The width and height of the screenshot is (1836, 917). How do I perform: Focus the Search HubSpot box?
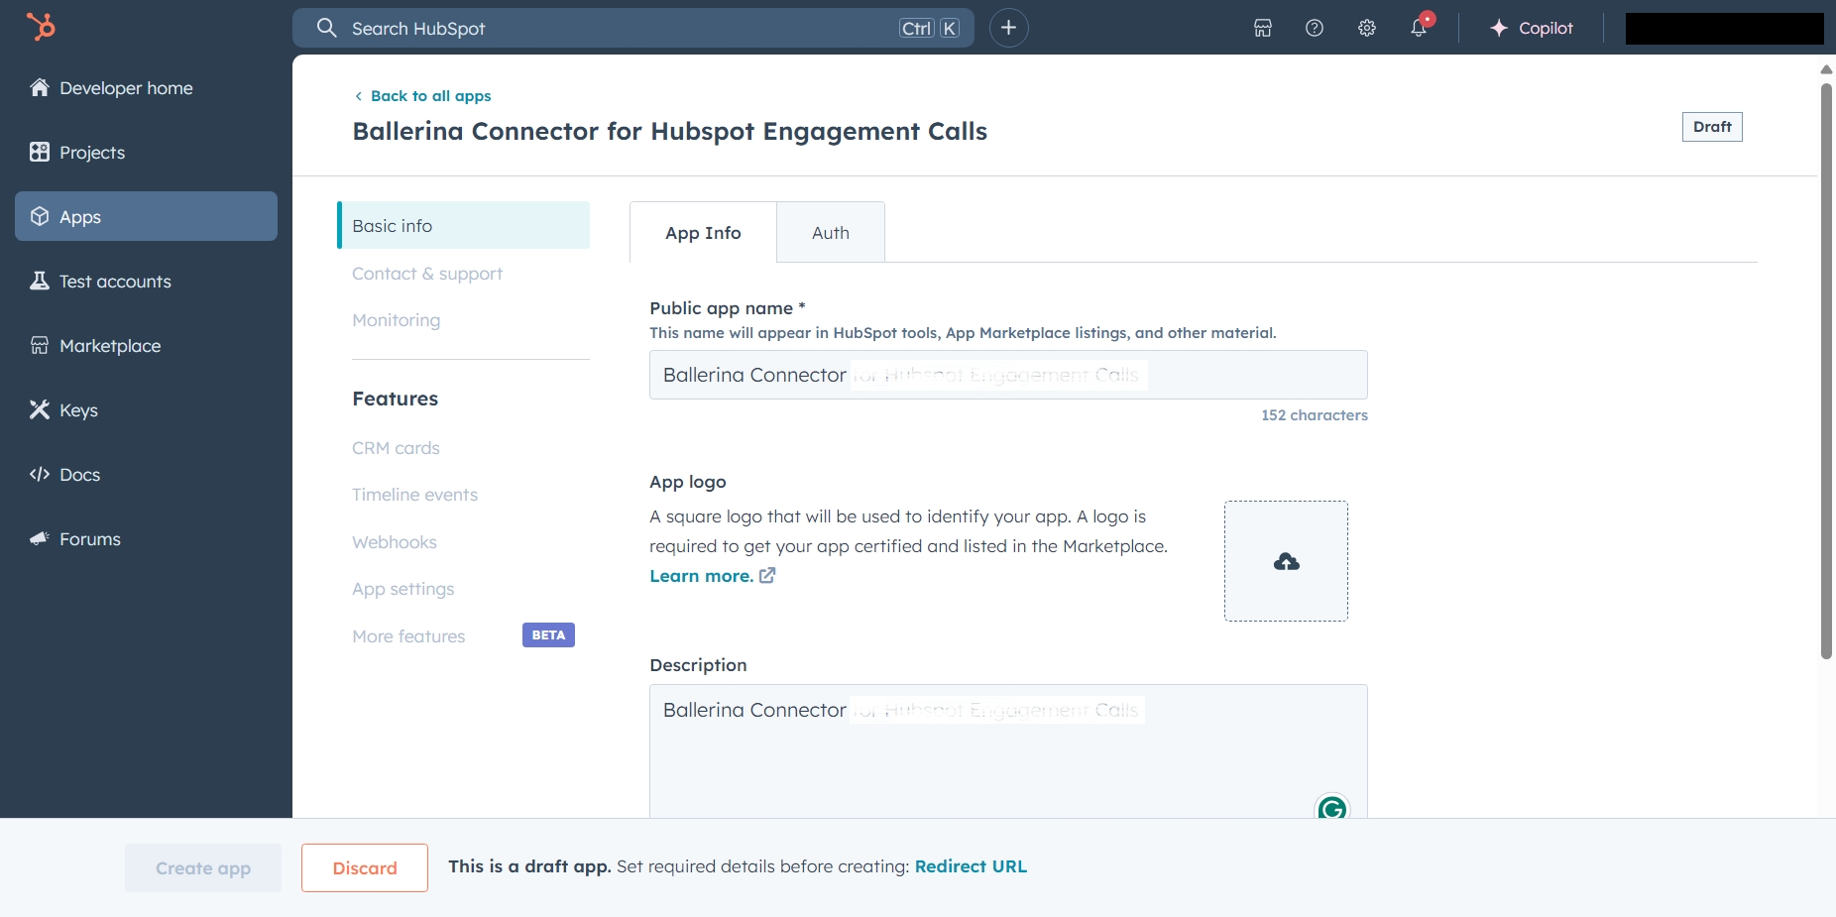coord(632,28)
